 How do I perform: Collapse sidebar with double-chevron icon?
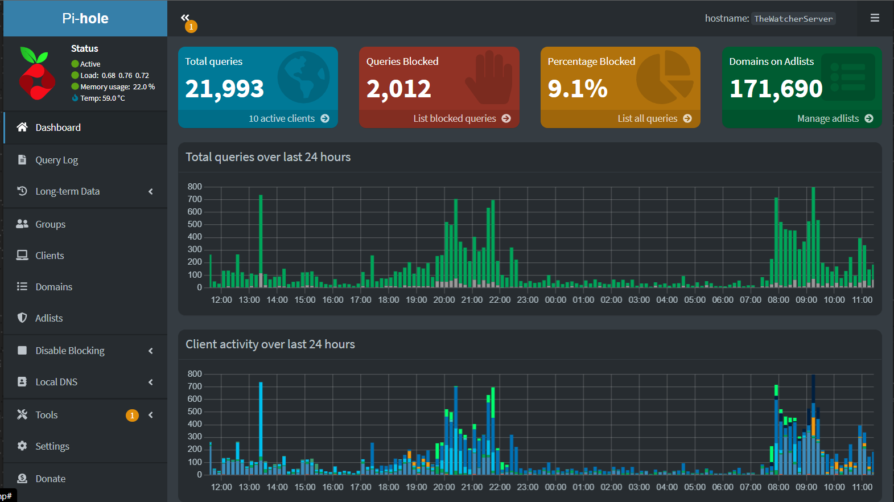(185, 18)
